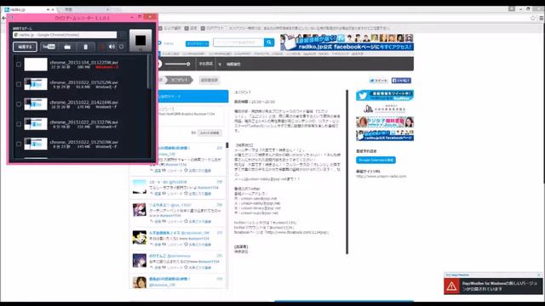Click the gray button beside the arrow tab
Image resolution: width=545 pixels, height=306 pixels.
click(x=209, y=80)
